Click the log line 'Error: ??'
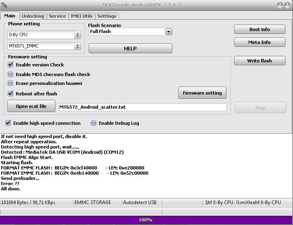Viewport: 293px width, 225px height. point(10,184)
